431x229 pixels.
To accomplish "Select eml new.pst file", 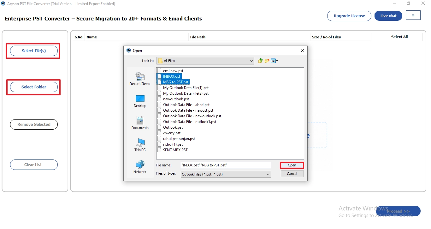I will (173, 71).
